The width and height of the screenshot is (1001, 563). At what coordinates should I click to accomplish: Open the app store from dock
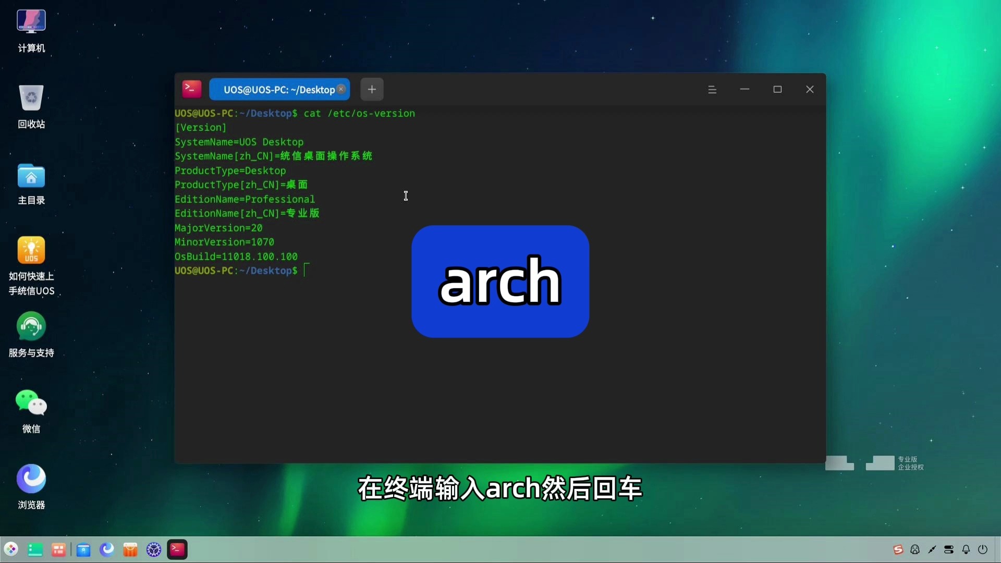pyautogui.click(x=130, y=549)
